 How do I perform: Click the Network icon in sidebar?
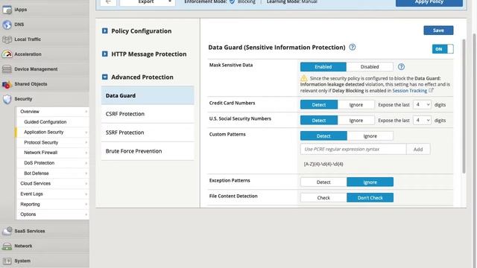coord(7,246)
